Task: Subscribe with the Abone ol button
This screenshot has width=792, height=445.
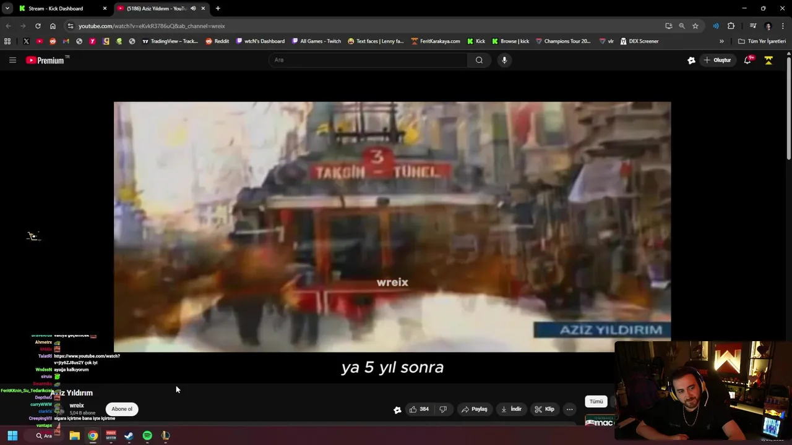Action: [x=122, y=409]
